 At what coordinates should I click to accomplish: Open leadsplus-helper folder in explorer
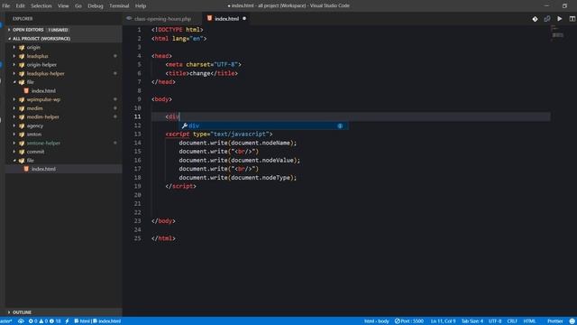click(45, 73)
